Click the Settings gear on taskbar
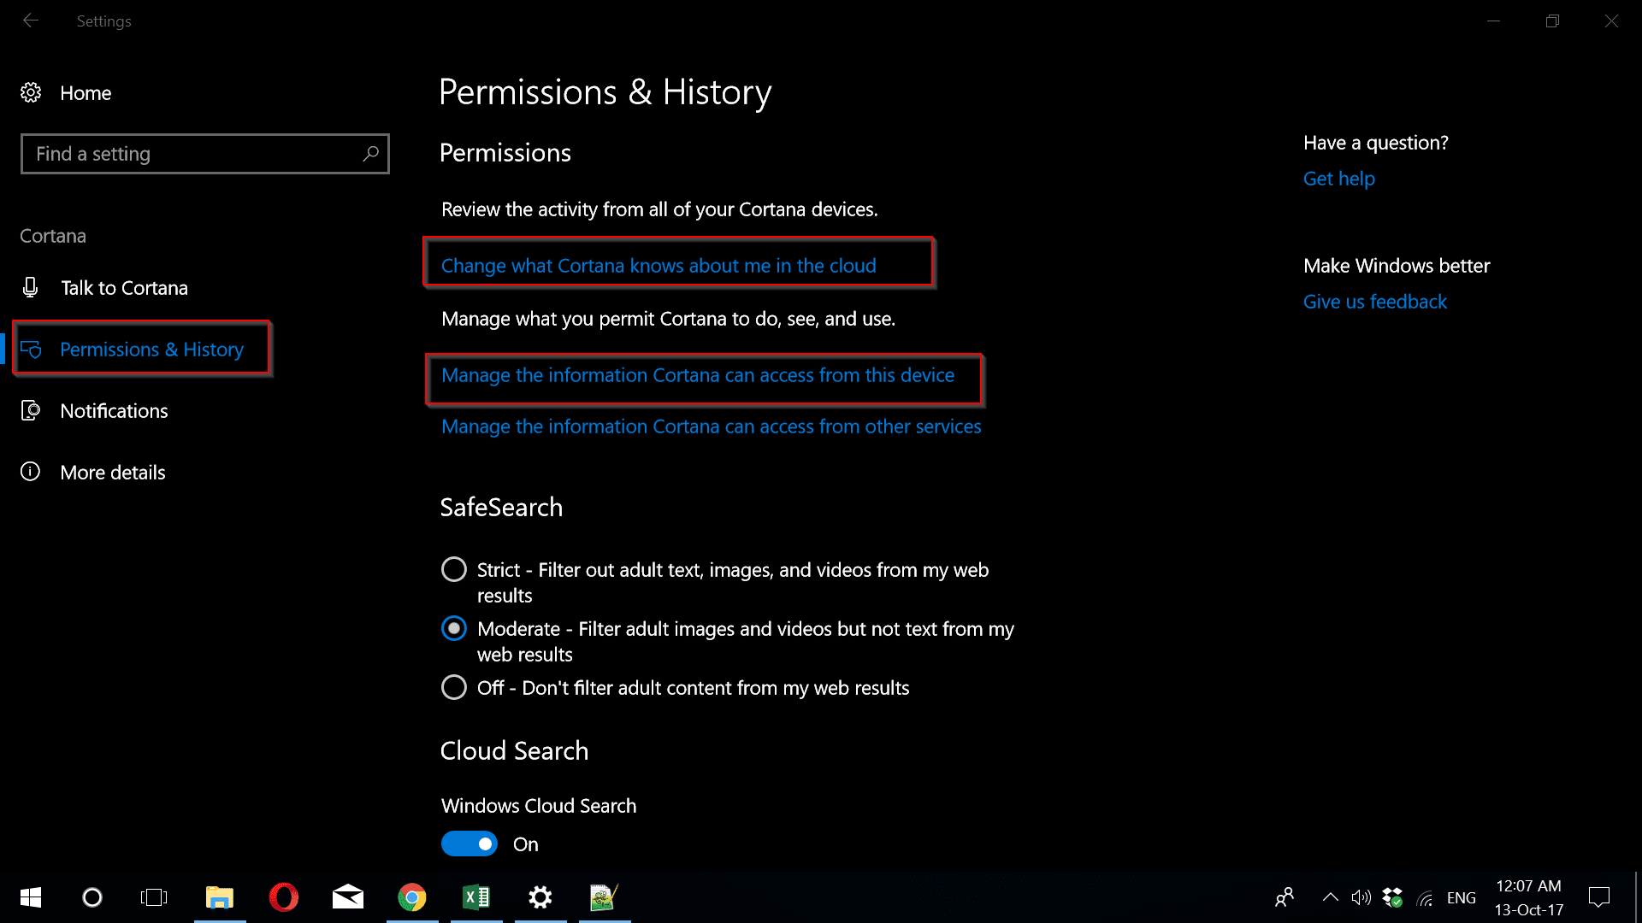This screenshot has width=1642, height=923. pos(540,897)
